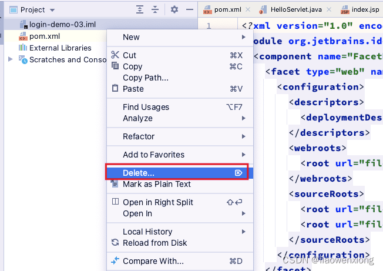
Task: Click <descriptors> opening tag in editor
Action: tap(327, 102)
